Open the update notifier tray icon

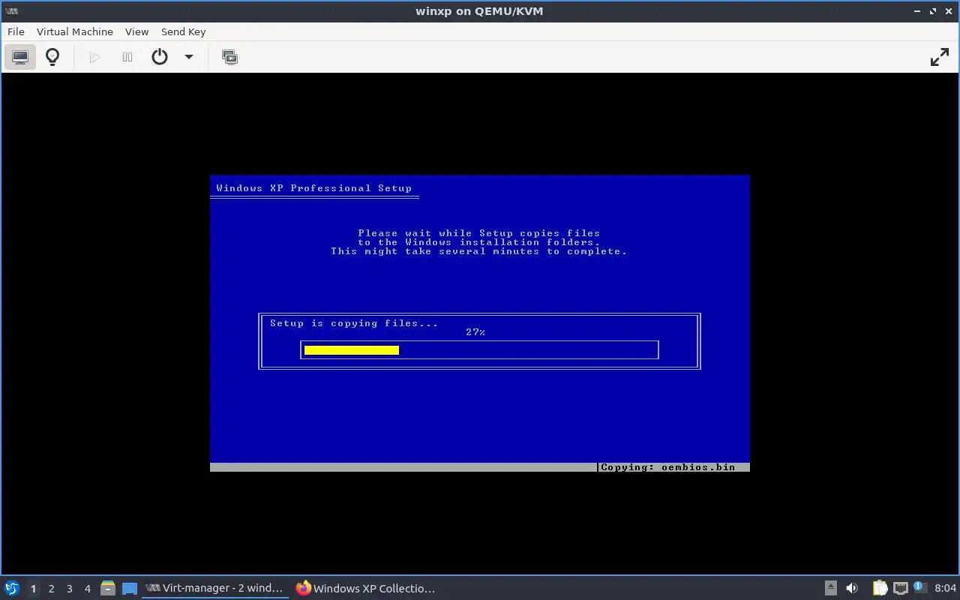[919, 589]
